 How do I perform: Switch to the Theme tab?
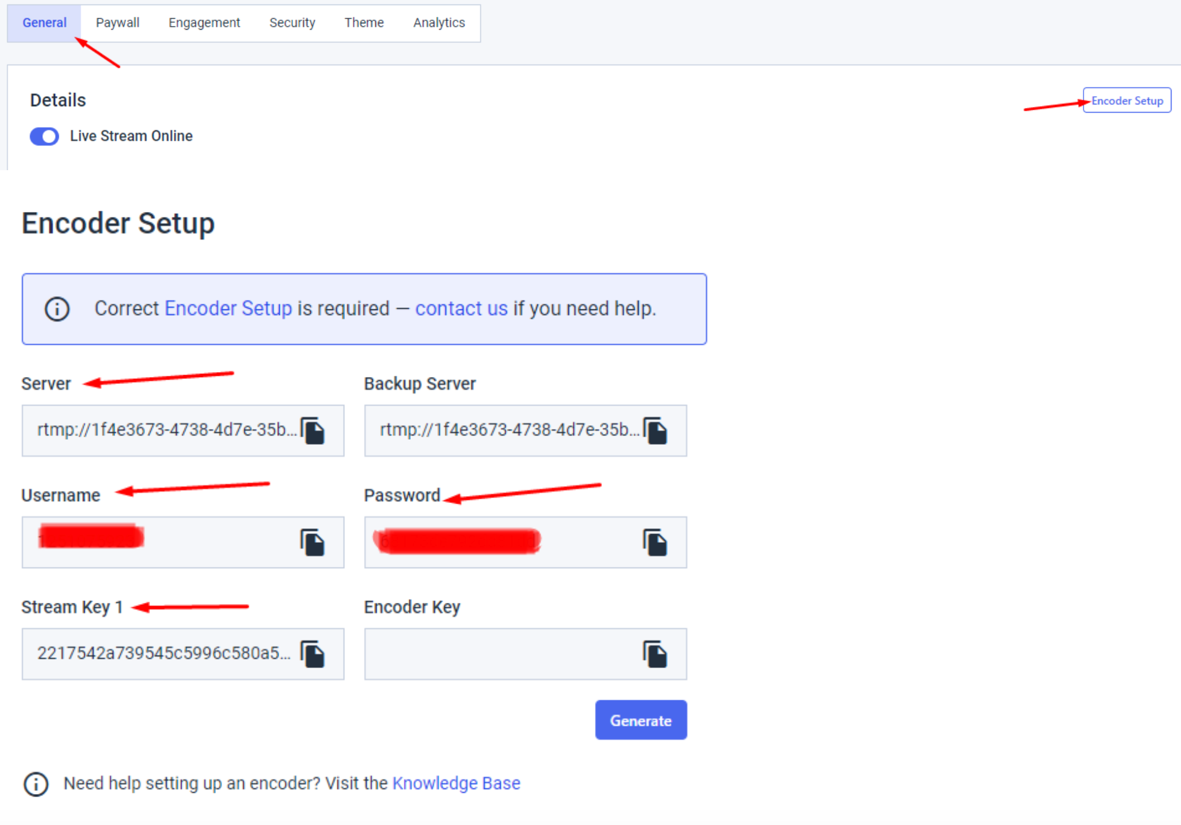tap(364, 22)
